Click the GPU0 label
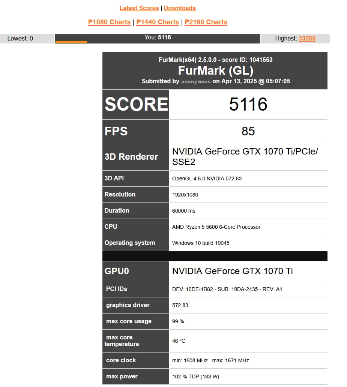347x387 pixels. 117,271
